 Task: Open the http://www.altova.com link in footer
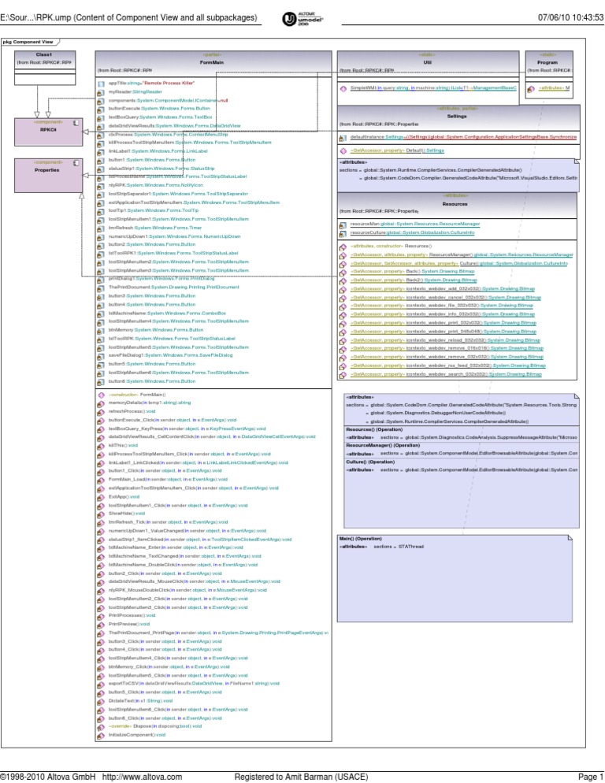point(142,777)
